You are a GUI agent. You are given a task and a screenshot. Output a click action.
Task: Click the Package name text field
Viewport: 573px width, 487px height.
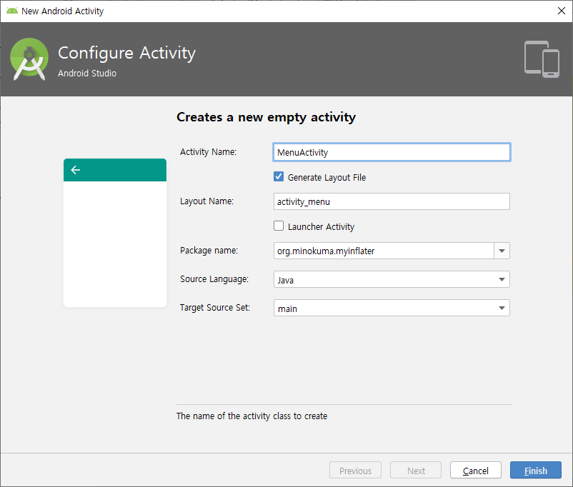[384, 251]
